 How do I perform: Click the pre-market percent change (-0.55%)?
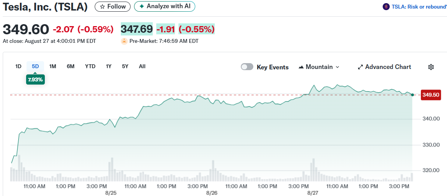click(x=196, y=29)
